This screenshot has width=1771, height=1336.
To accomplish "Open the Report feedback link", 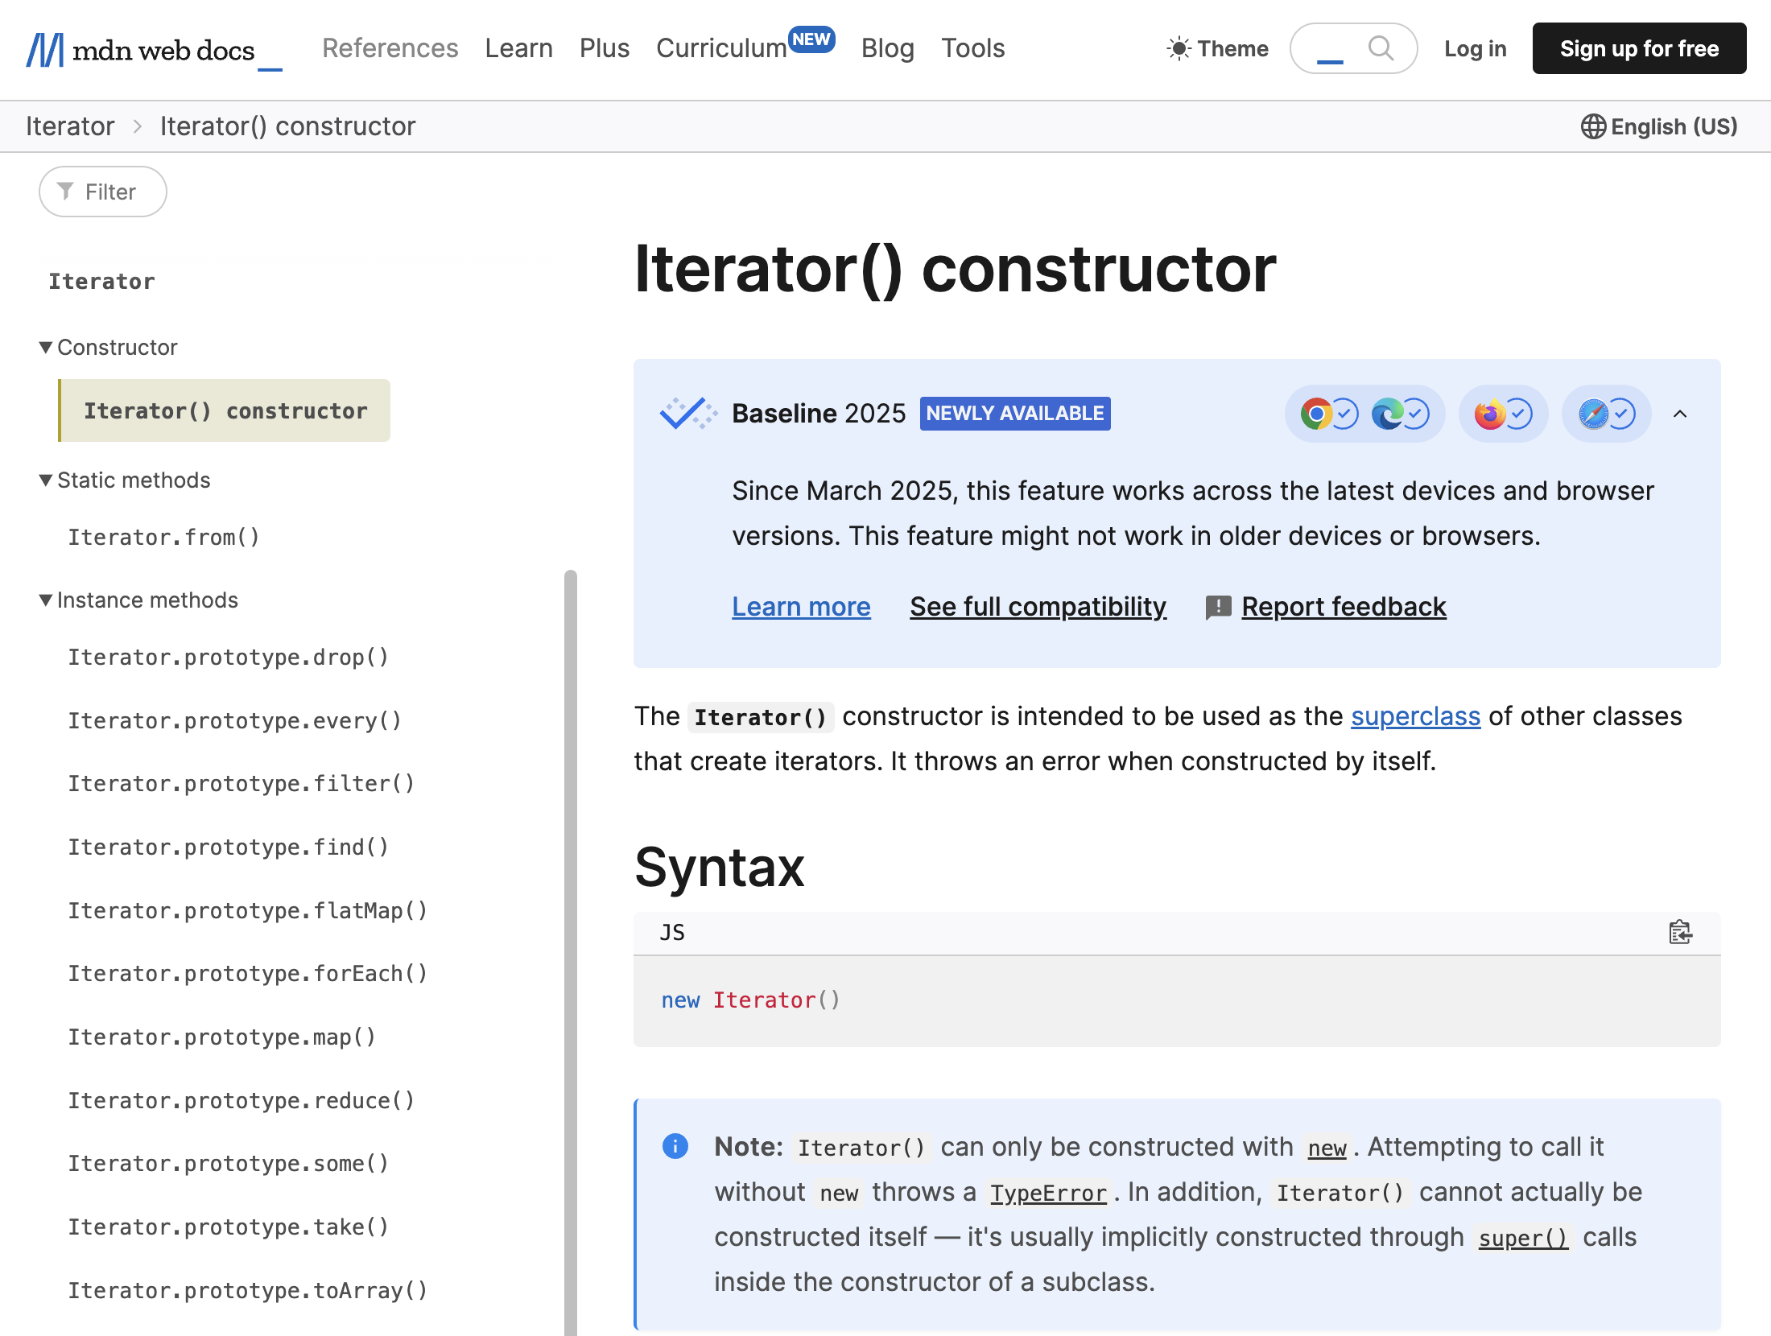I will coord(1344,606).
